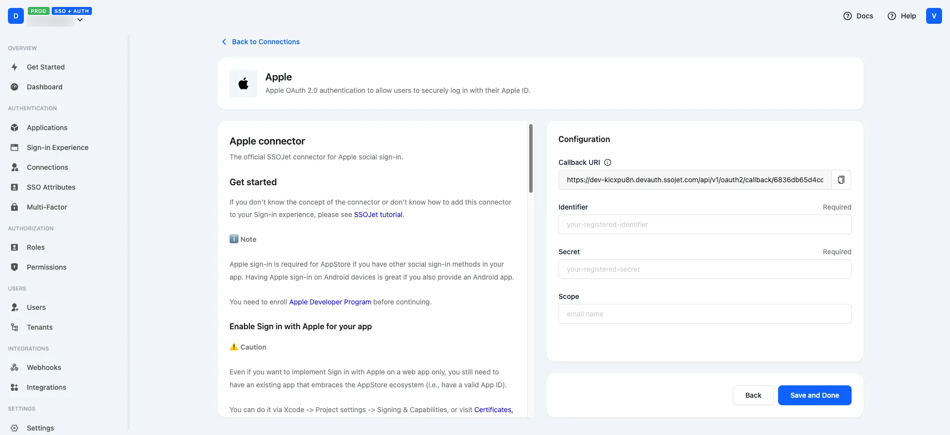Viewport: 950px width, 435px height.
Task: Focus the Identifier input field
Action: point(705,224)
